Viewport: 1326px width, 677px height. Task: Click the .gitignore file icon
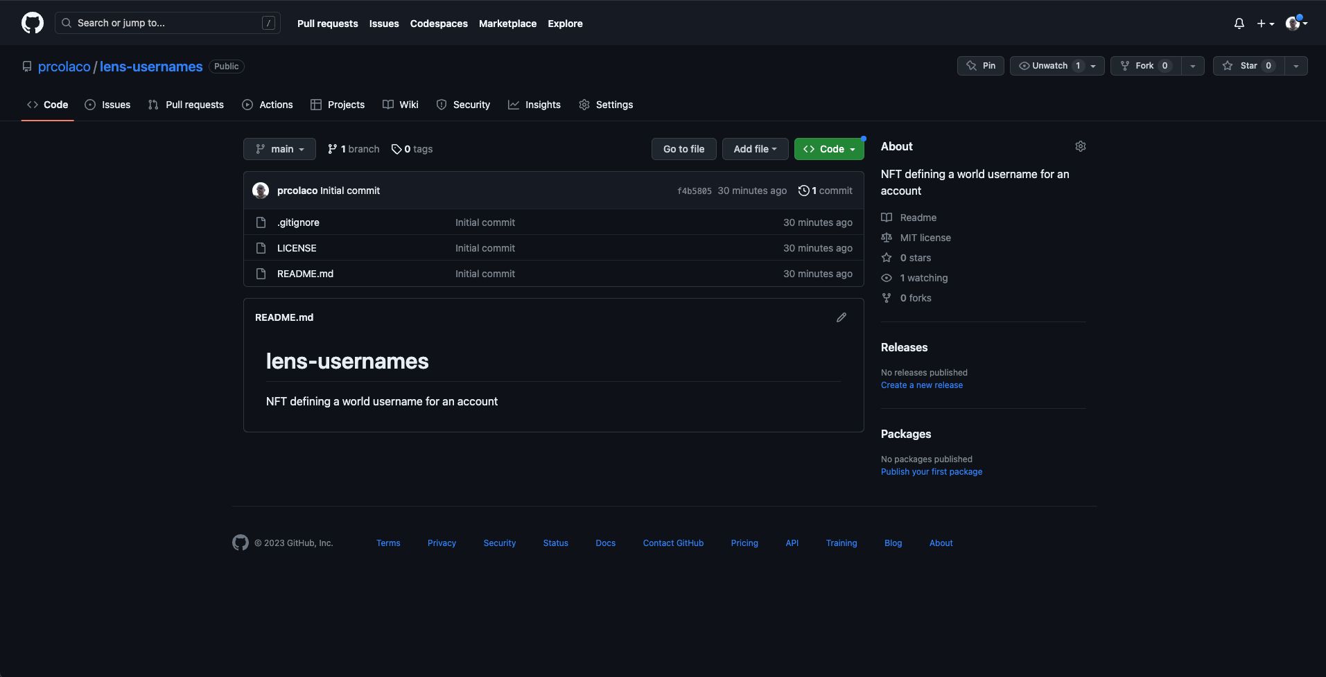(261, 222)
